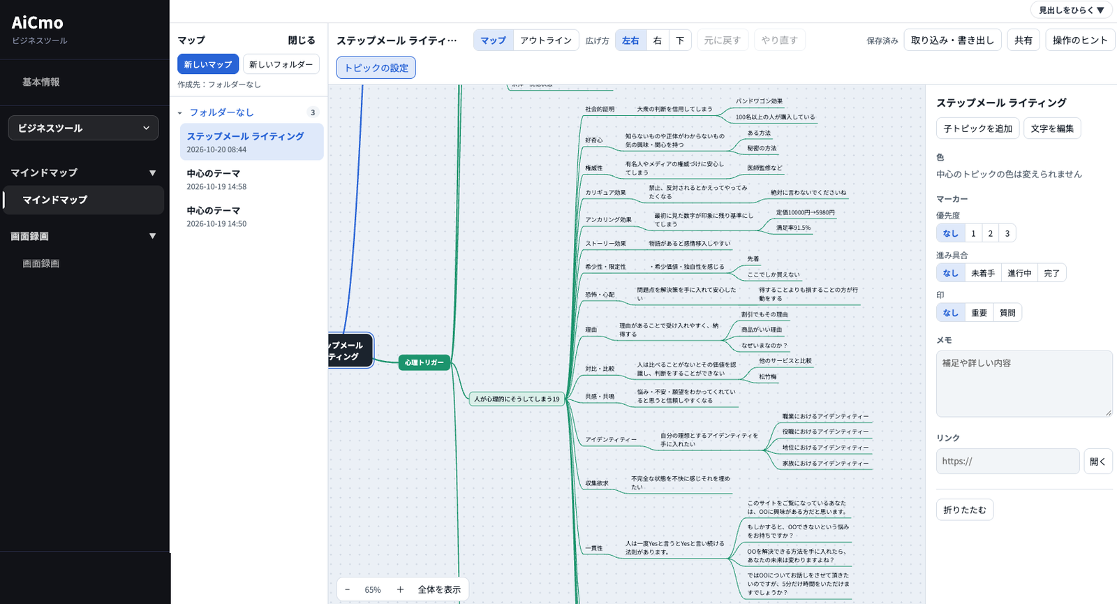Set layout direction to 右
1117x604 pixels.
click(x=658, y=40)
